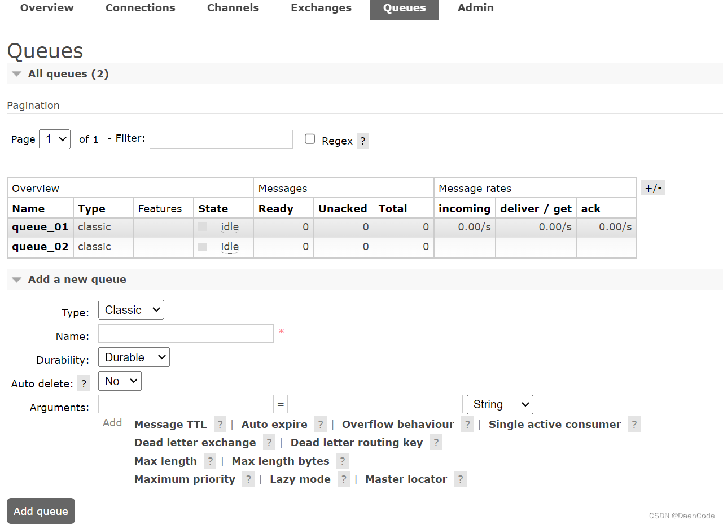Enable the Regex checkbox
The width and height of the screenshot is (723, 524).
(x=310, y=138)
